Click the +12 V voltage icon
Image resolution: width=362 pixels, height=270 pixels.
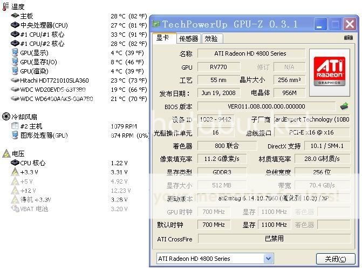(x=15, y=191)
